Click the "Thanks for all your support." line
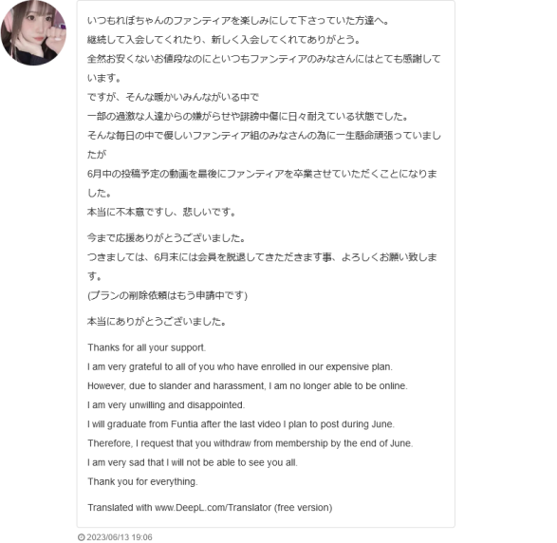This screenshot has height=543, width=557. pos(147,347)
